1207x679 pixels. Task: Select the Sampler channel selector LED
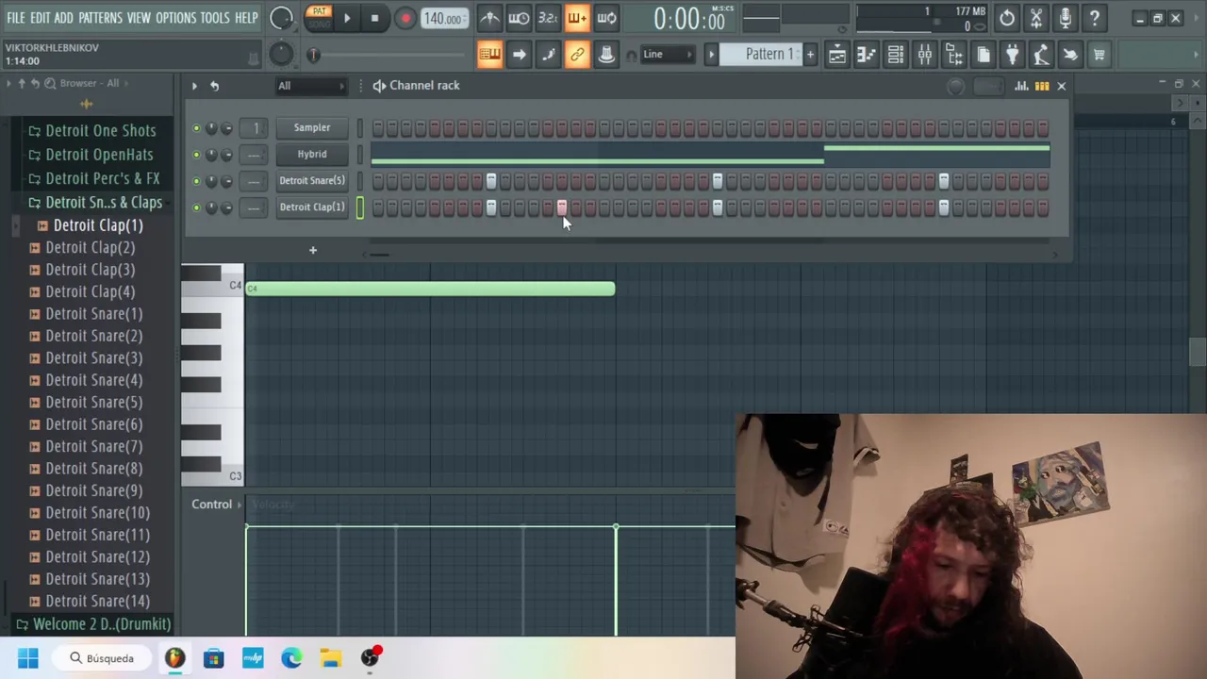[360, 128]
